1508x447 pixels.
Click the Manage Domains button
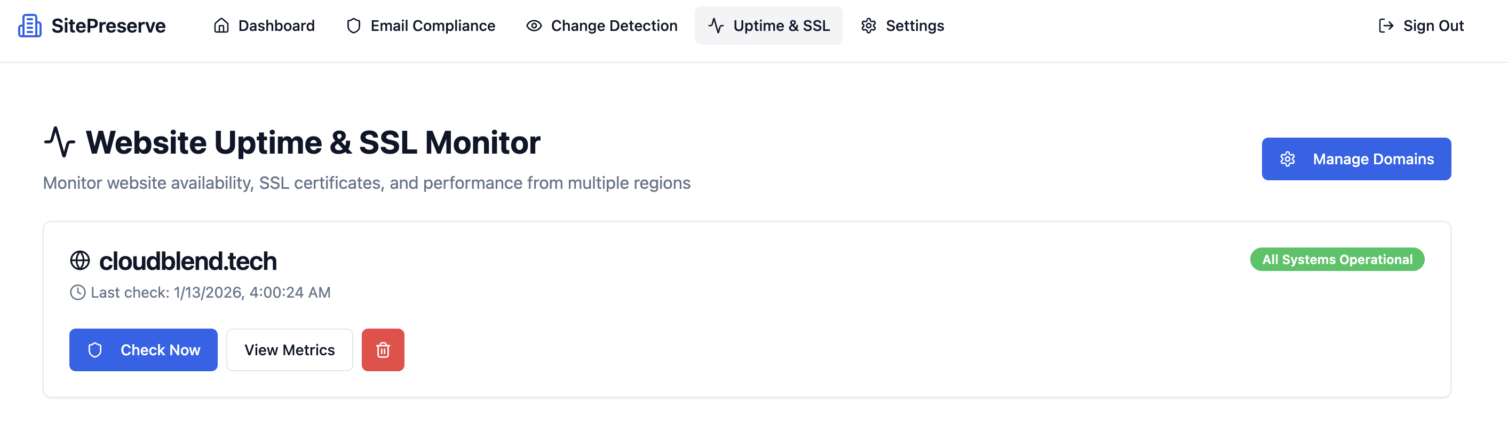click(x=1356, y=159)
